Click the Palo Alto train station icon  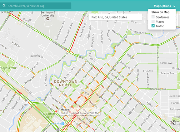(x=63, y=124)
